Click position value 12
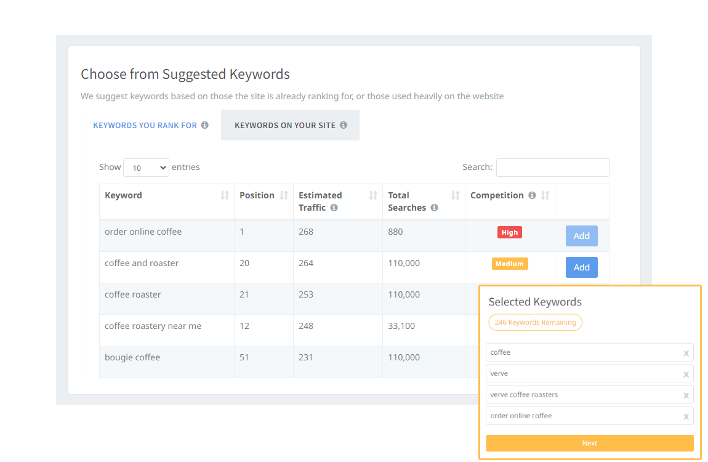Screen dimensions: 708x462 tap(244, 326)
